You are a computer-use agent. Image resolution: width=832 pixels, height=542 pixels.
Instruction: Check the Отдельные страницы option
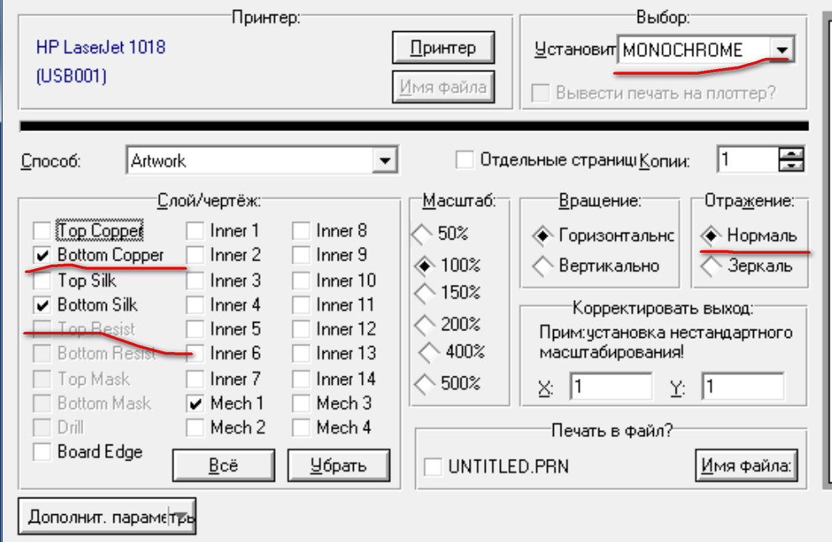[x=464, y=160]
